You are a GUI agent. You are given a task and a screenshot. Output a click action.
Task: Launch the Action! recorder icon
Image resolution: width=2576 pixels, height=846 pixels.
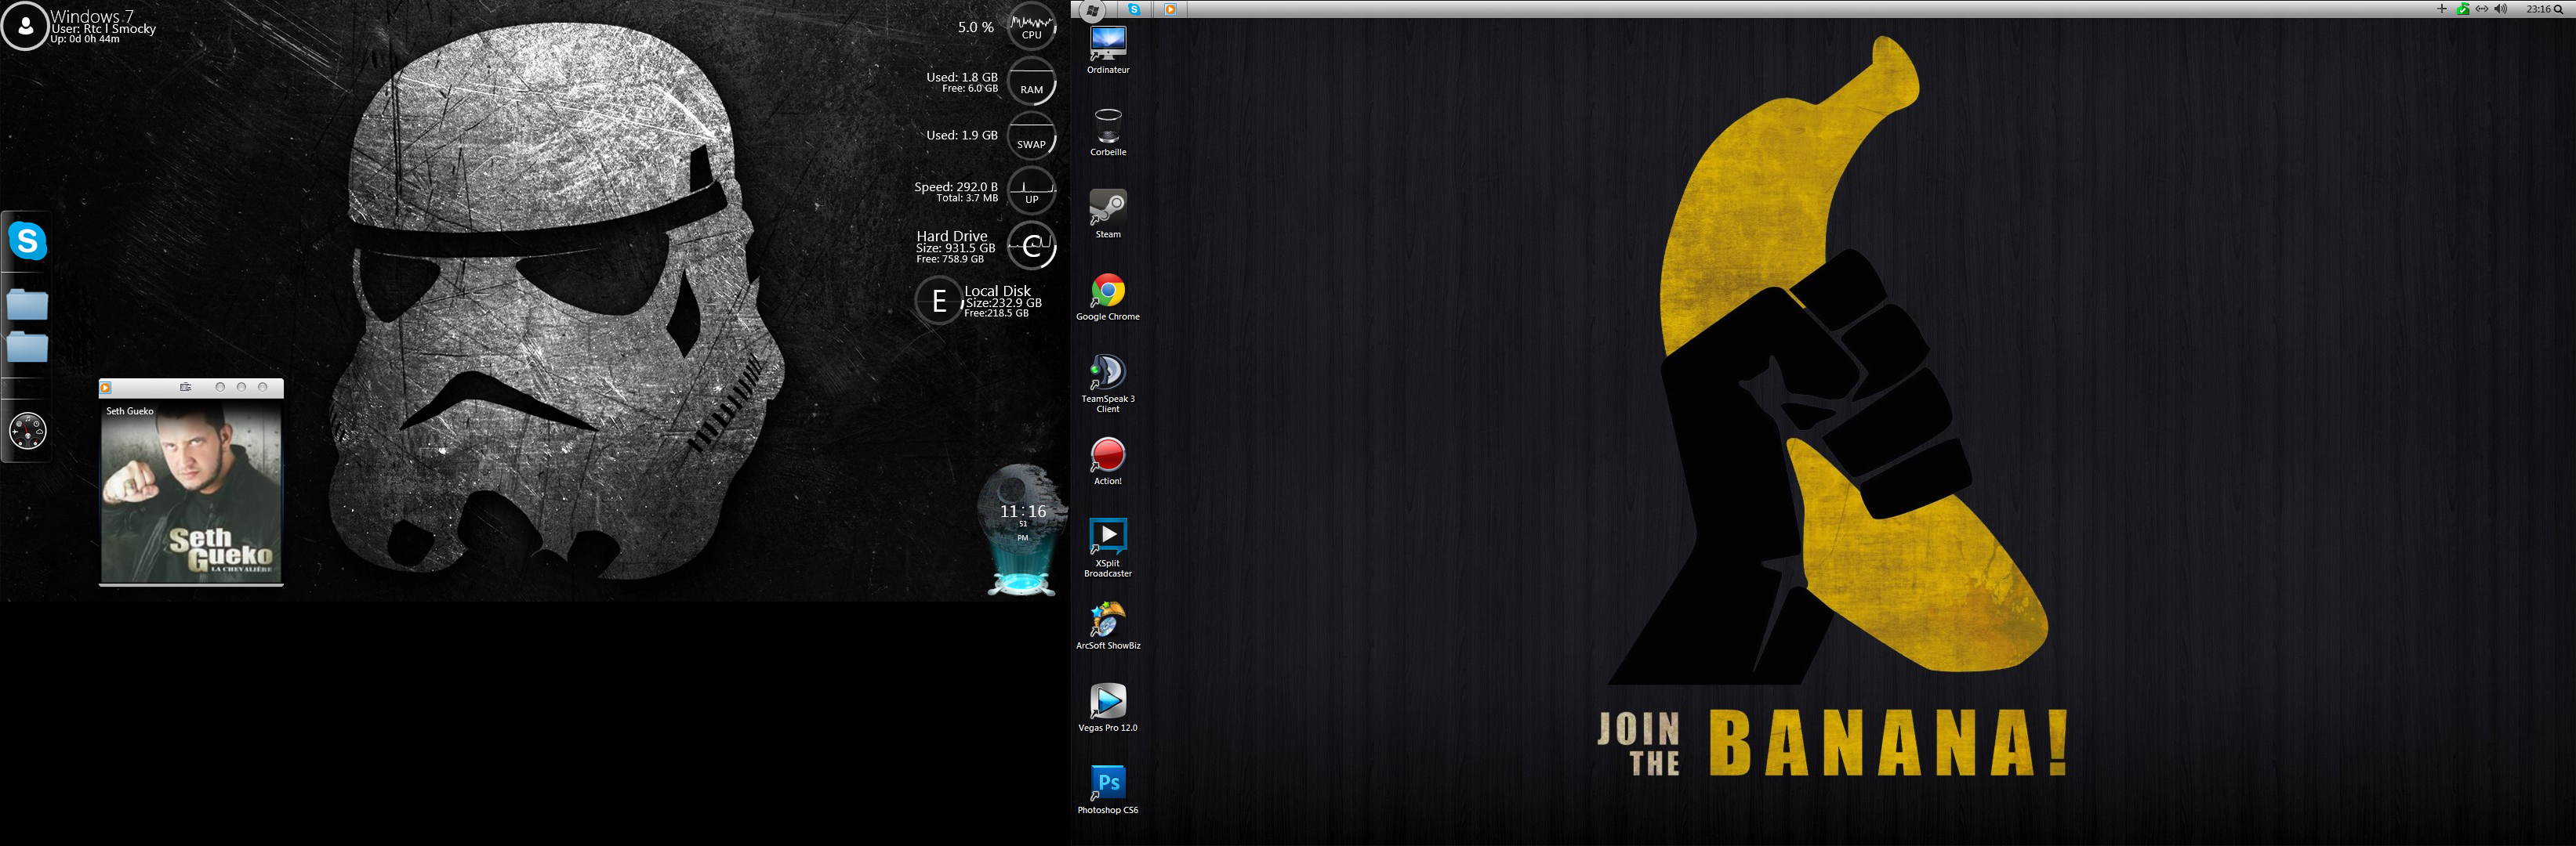coord(1108,461)
